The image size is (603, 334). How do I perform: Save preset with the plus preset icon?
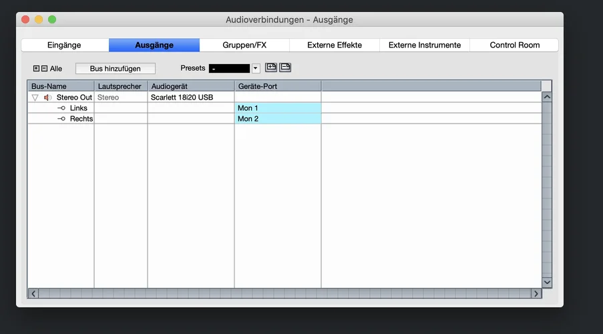[271, 67]
